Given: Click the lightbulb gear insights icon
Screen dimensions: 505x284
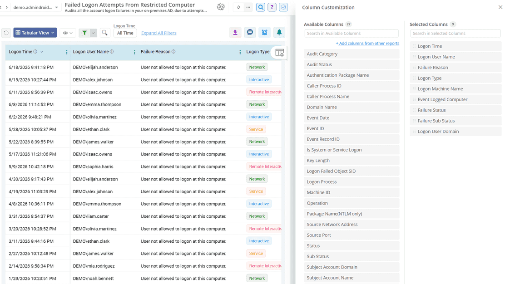Looking at the screenshot, I should (x=221, y=7).
